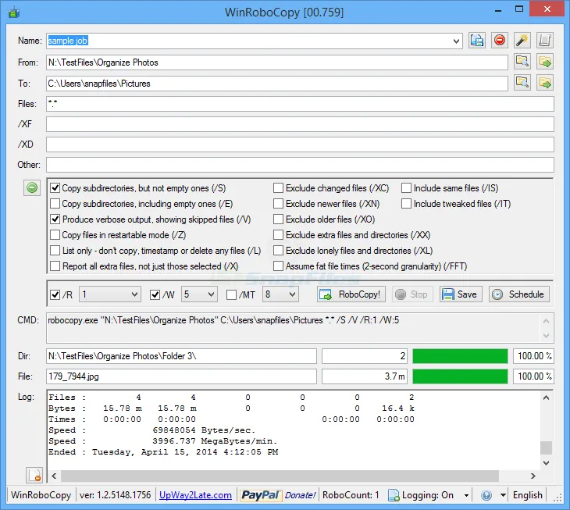Enable Copy files in restartable mode (/Z)
The image size is (570, 510).
click(55, 235)
